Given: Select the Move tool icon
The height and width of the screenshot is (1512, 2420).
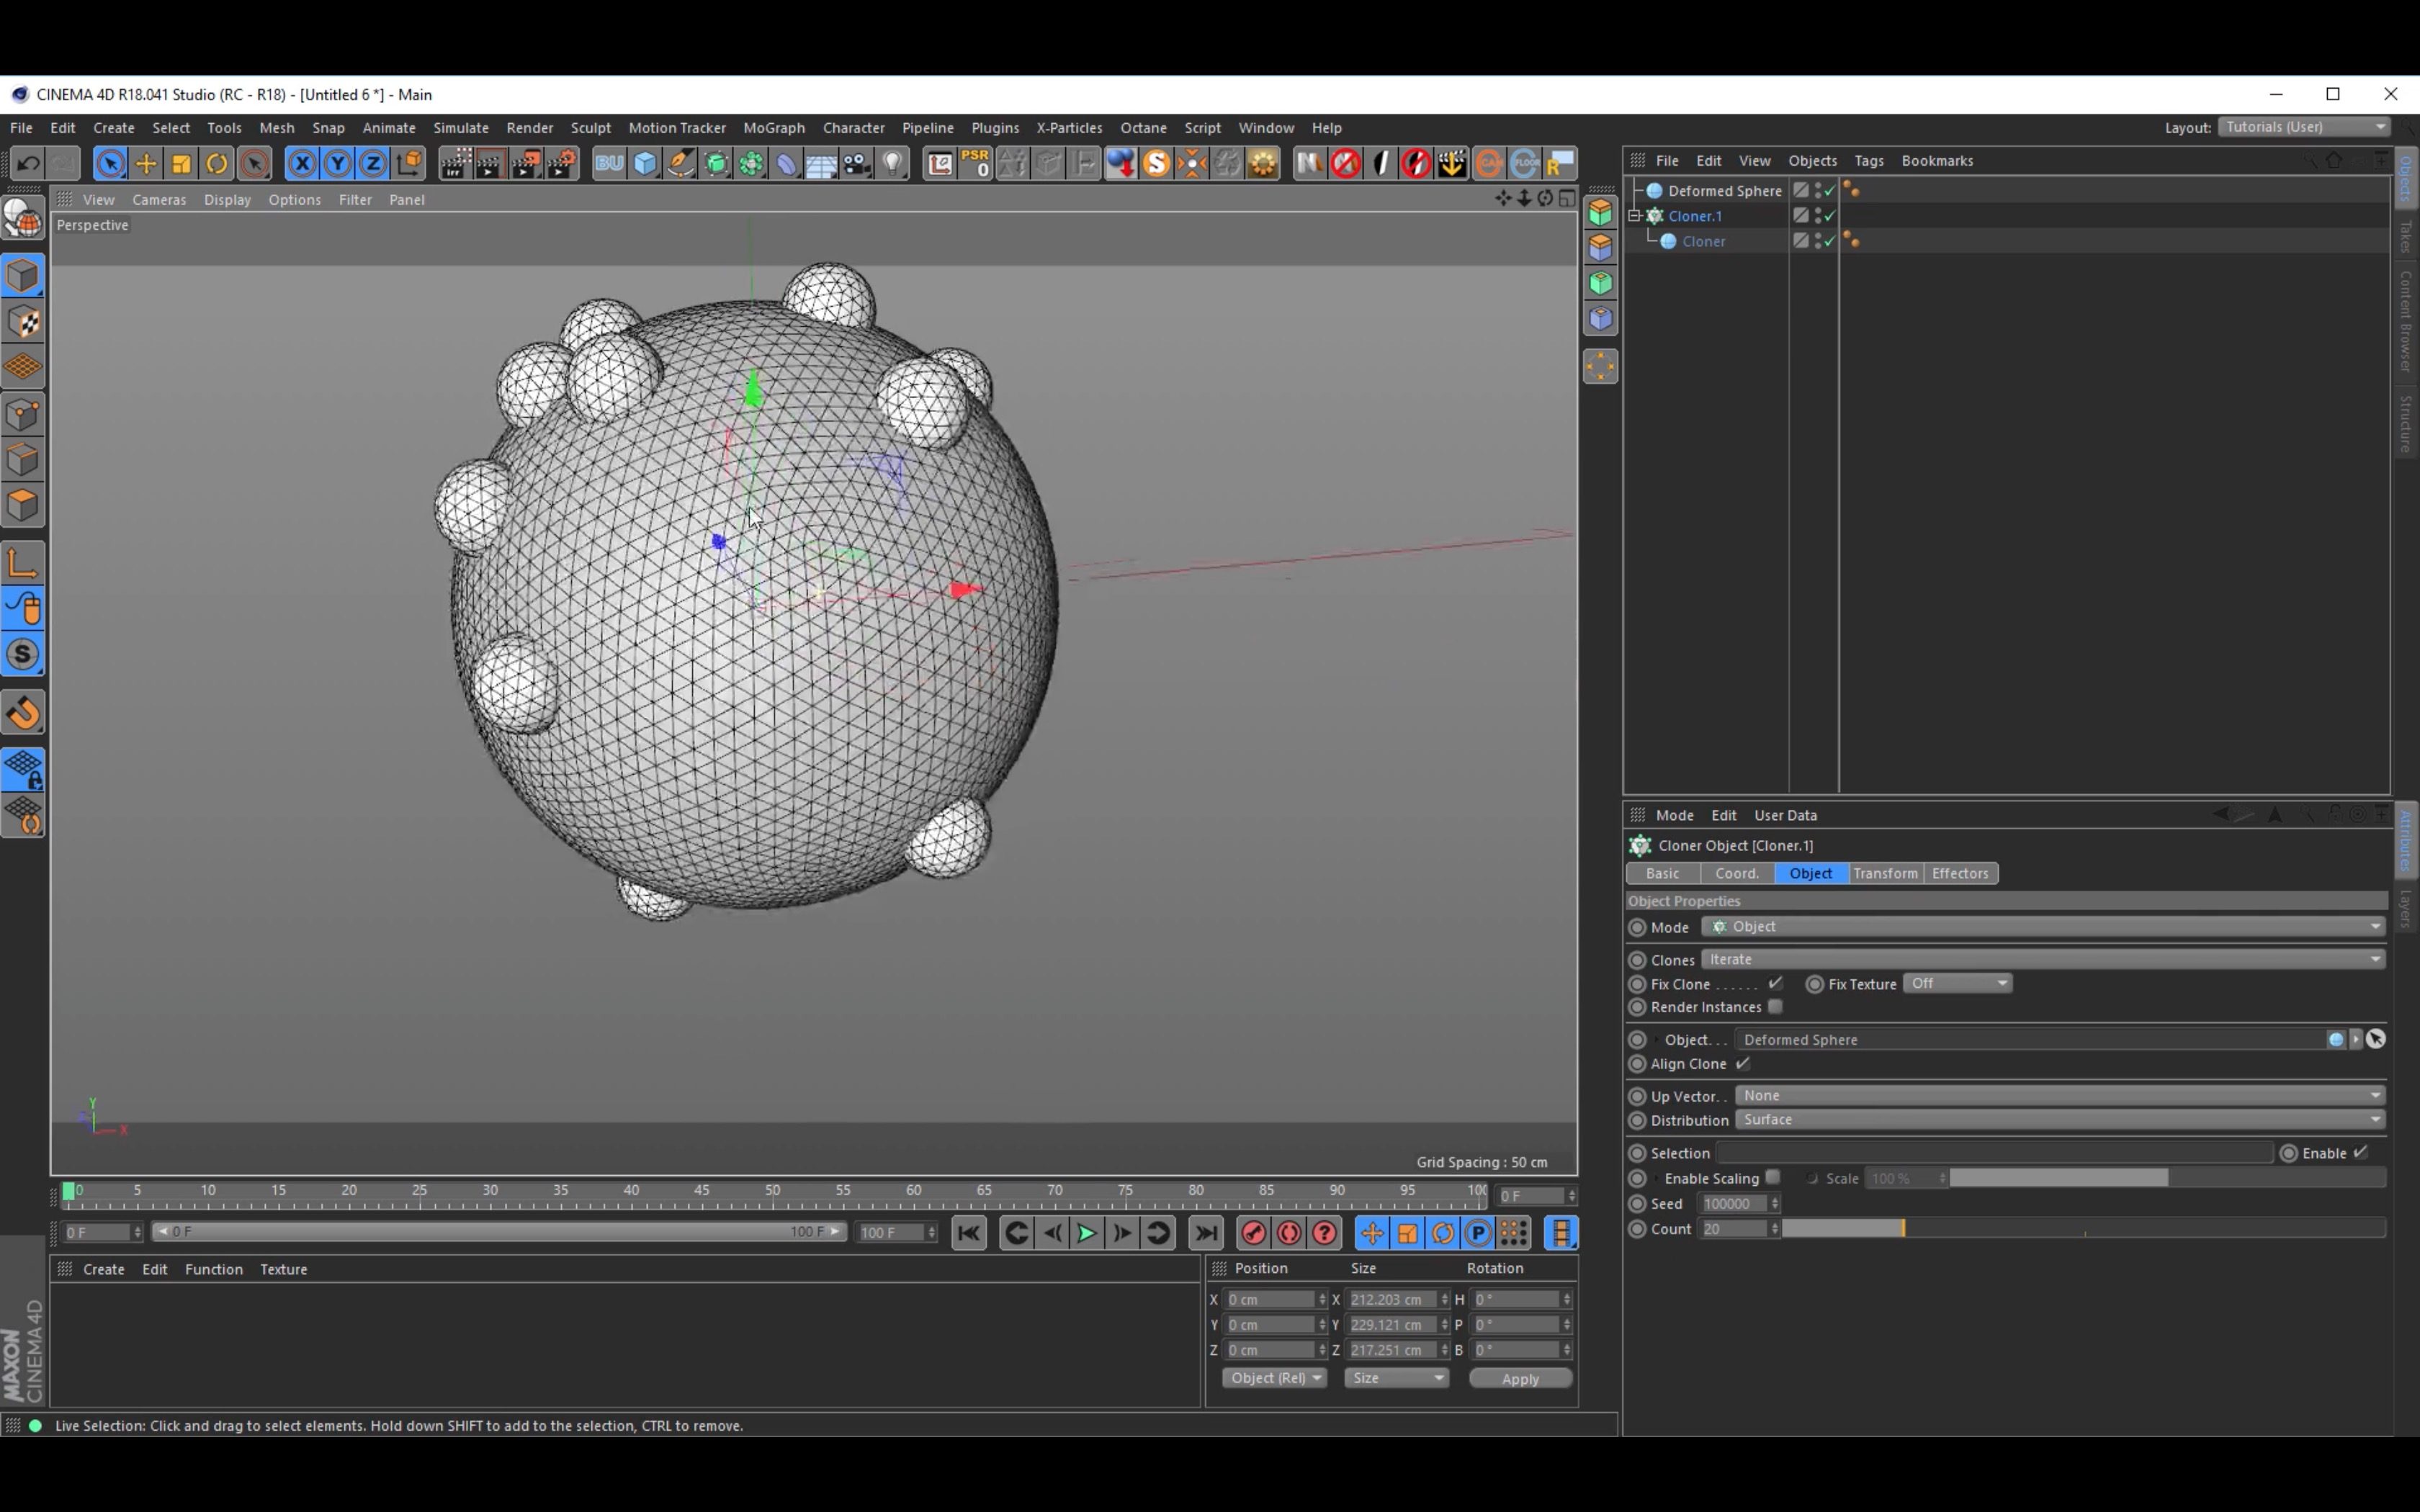Looking at the screenshot, I should coord(145,162).
